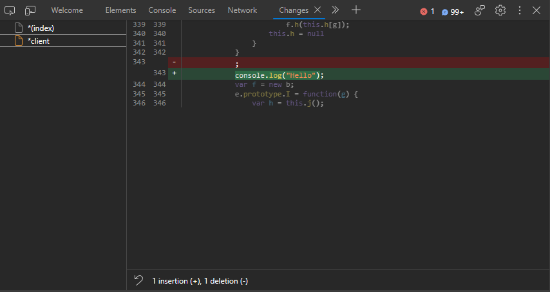Switch to the Console tab
Screen dimensions: 550x292
click(x=162, y=10)
